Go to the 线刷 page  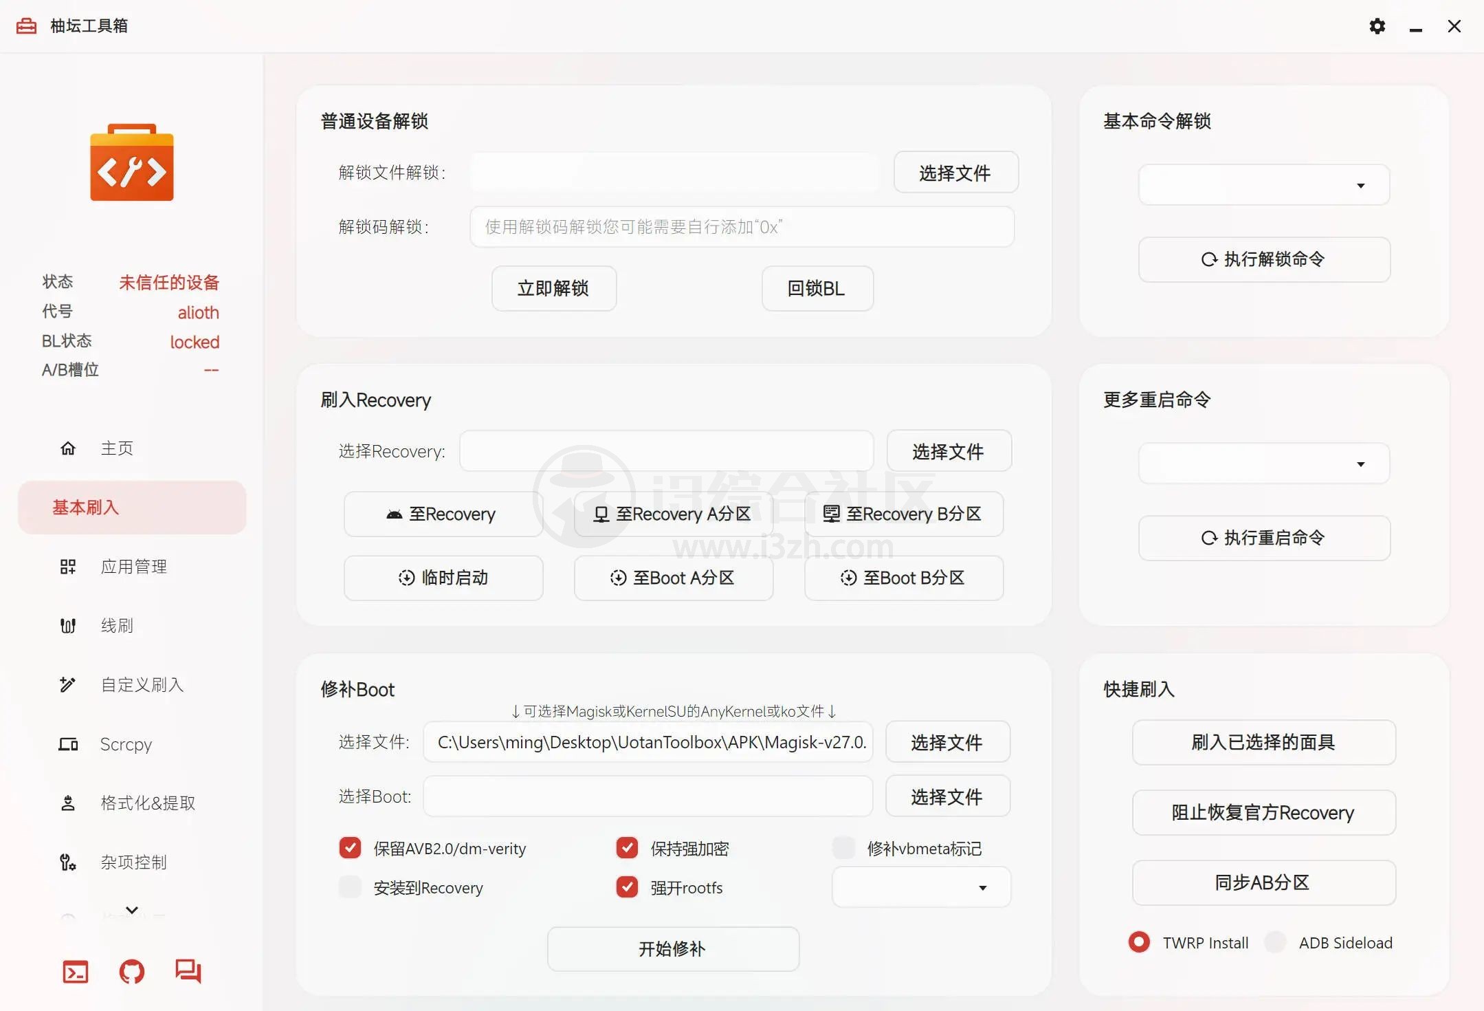pos(132,626)
